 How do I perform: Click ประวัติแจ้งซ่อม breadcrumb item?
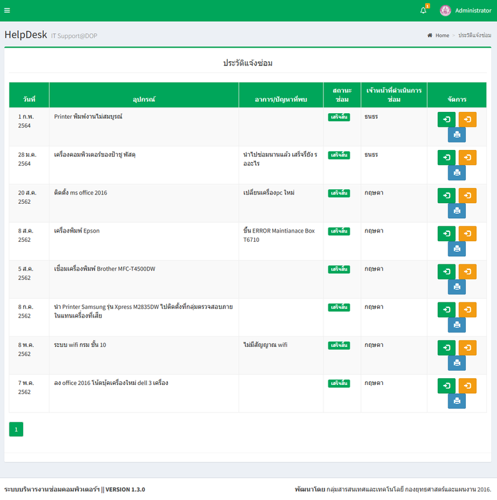click(475, 36)
